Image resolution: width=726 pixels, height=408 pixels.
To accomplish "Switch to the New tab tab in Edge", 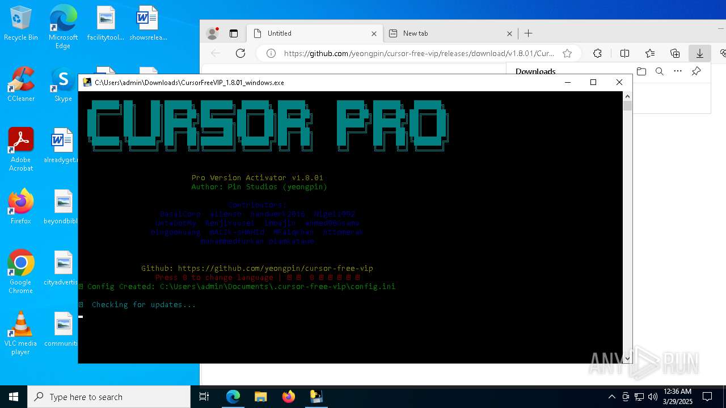I will click(x=450, y=33).
